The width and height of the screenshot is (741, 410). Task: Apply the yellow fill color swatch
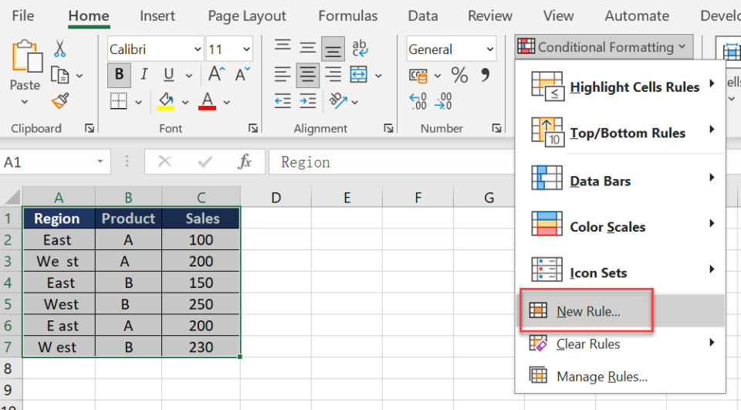pyautogui.click(x=166, y=100)
